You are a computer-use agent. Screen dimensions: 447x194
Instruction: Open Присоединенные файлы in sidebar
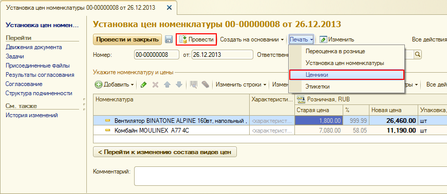click(x=38, y=66)
